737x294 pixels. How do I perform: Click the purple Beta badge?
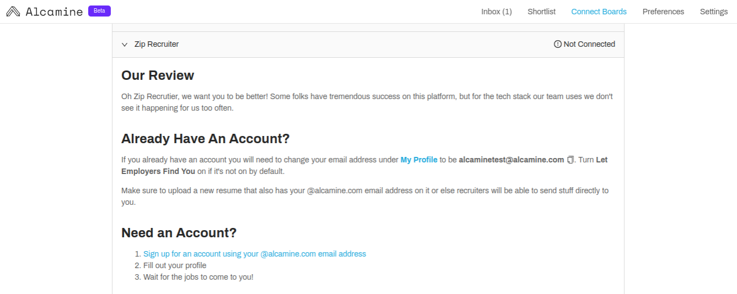tap(99, 10)
